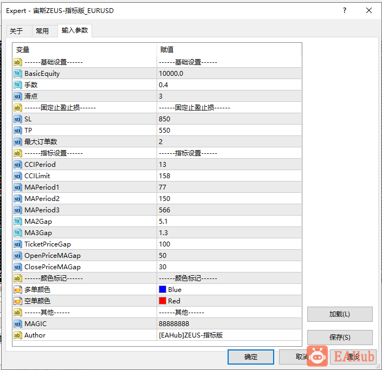Screen dimensions: 382x370
Task: Click the TP integer type icon
Action: click(x=18, y=131)
